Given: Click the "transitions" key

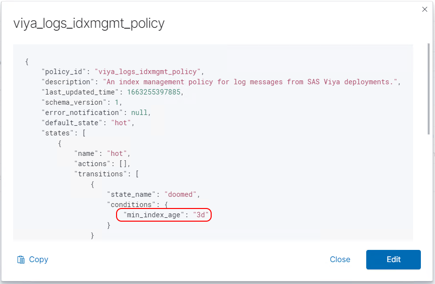Looking at the screenshot, I should [x=100, y=174].
